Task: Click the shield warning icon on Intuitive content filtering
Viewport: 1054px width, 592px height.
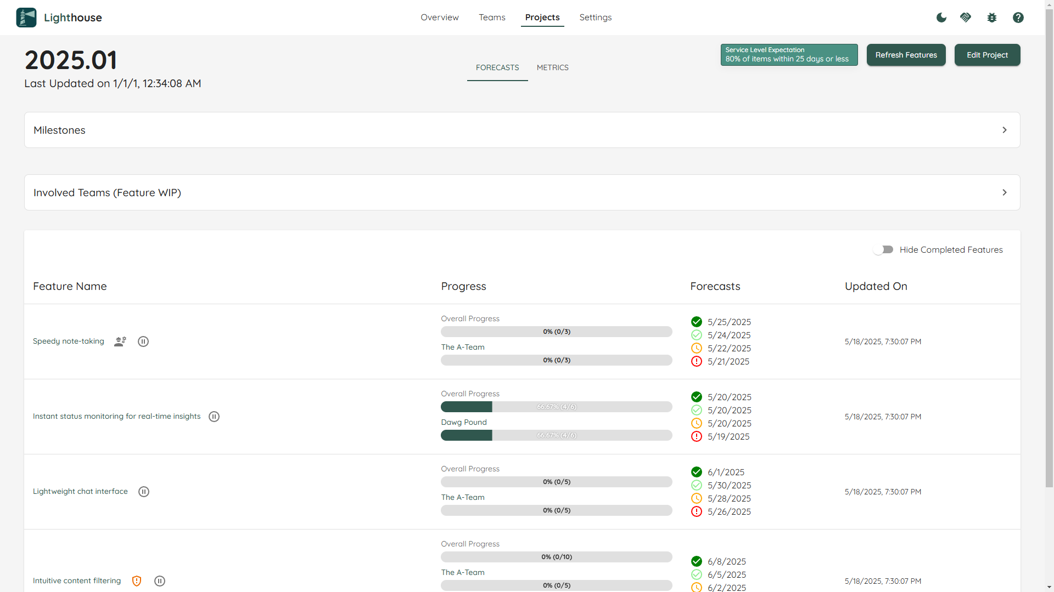Action: [x=136, y=580]
